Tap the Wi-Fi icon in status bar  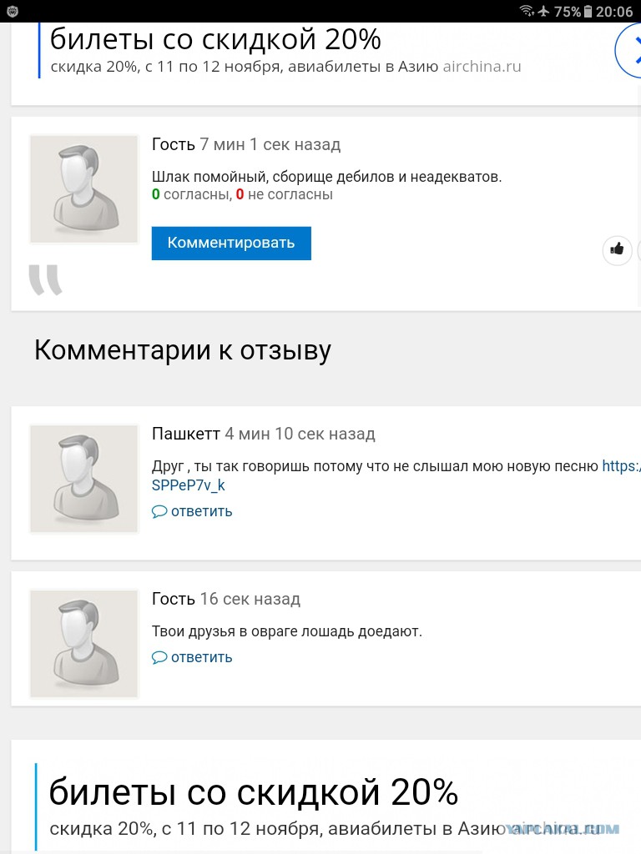tap(527, 11)
